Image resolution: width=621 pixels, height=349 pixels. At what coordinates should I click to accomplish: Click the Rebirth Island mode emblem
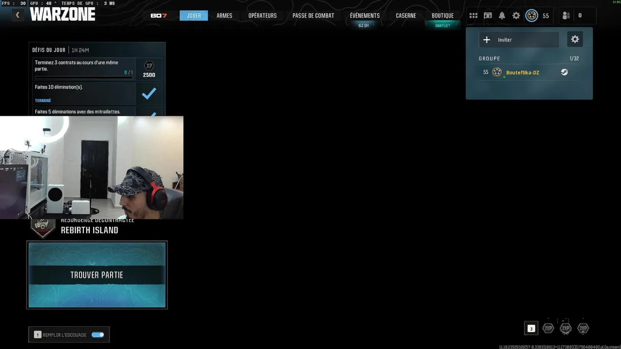43,228
